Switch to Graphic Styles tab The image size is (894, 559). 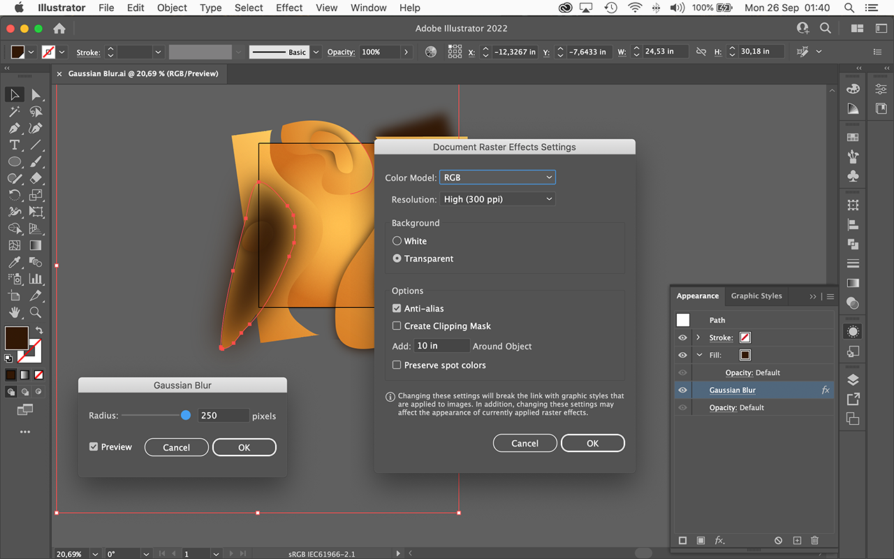point(756,296)
